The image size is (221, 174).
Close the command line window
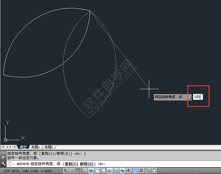(3, 157)
